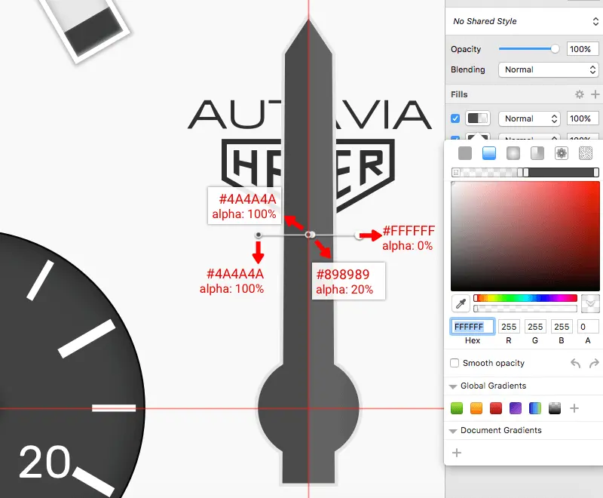The width and height of the screenshot is (603, 498).
Task: Rotate gradient with the left arrow icon
Action: pos(575,363)
